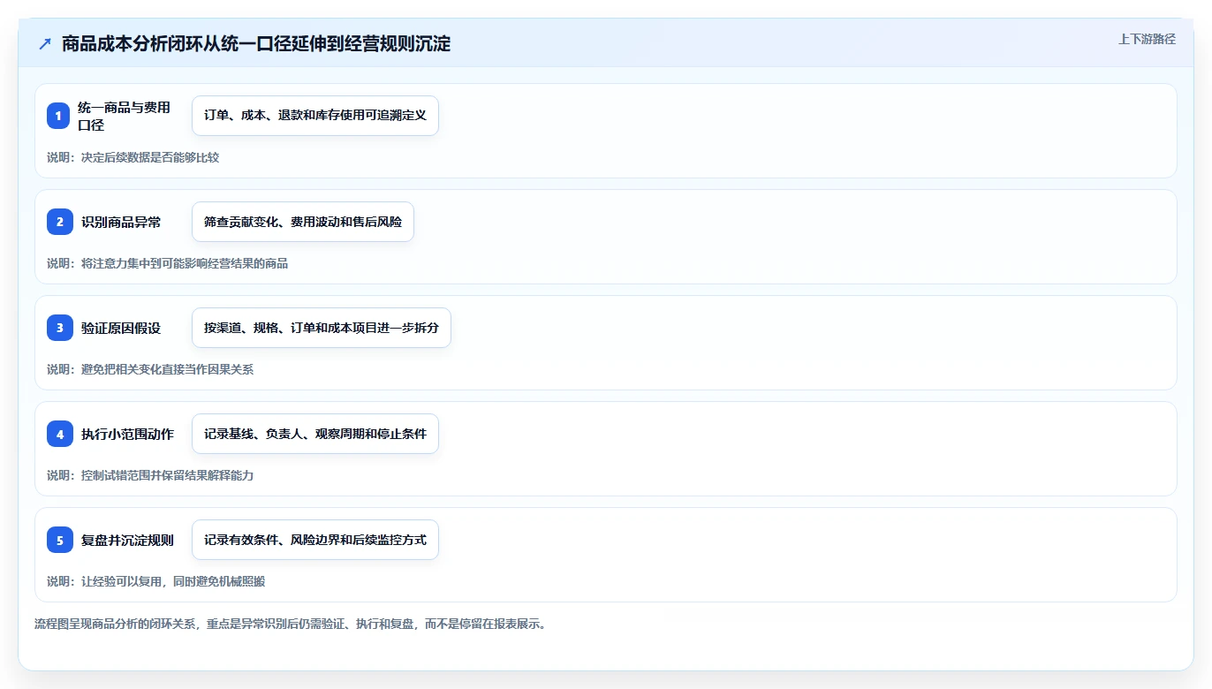
Task: Click the 记录基线、负责人、观察周期和停止条件 chip
Action: (x=315, y=434)
